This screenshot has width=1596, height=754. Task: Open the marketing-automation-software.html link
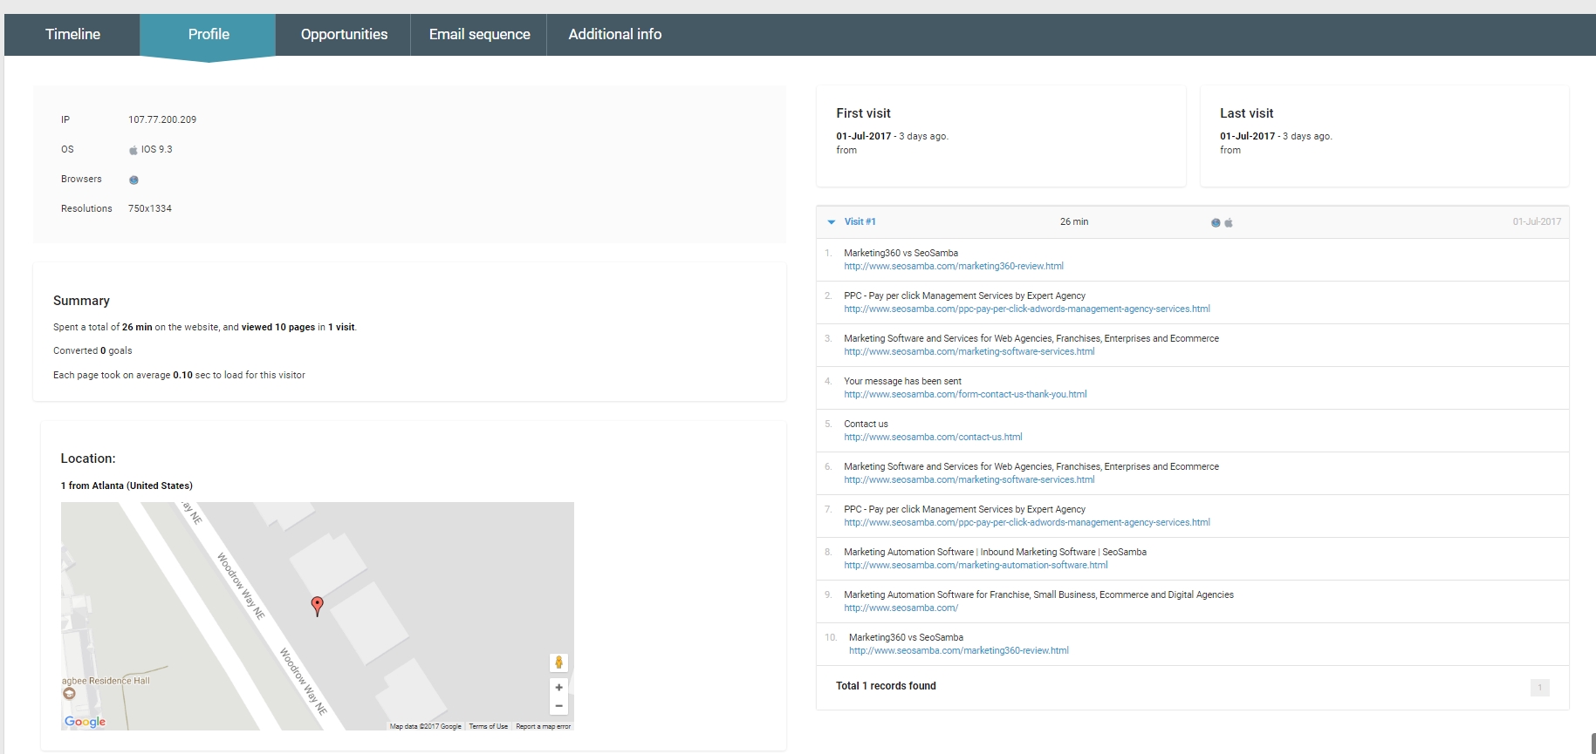tap(976, 565)
